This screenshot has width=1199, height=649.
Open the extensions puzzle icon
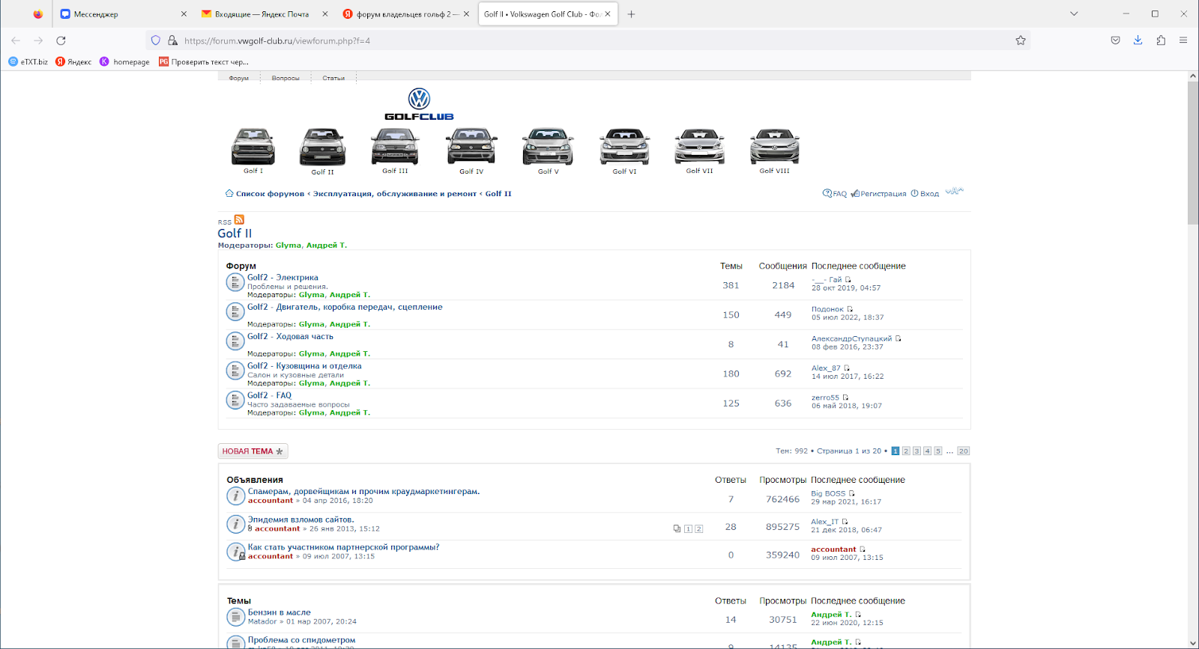[1161, 40]
